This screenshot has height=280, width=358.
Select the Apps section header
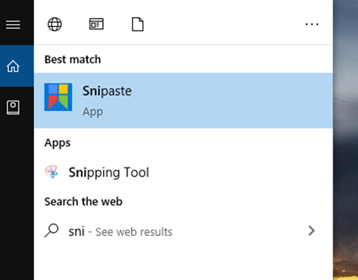[57, 143]
